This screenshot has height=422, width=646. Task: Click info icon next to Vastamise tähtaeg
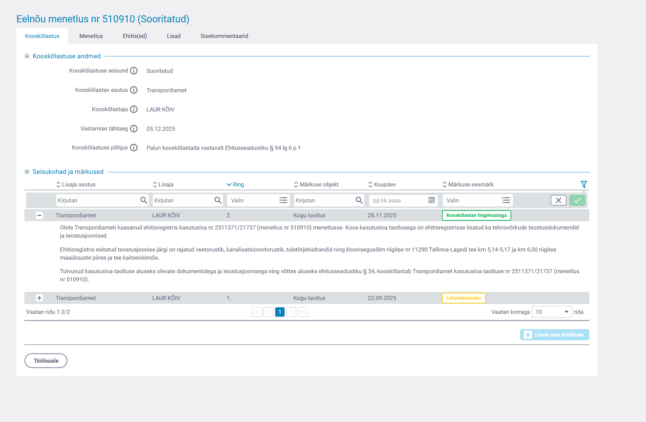pos(134,129)
